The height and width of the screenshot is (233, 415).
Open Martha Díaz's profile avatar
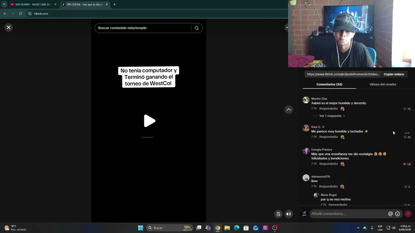click(306, 100)
